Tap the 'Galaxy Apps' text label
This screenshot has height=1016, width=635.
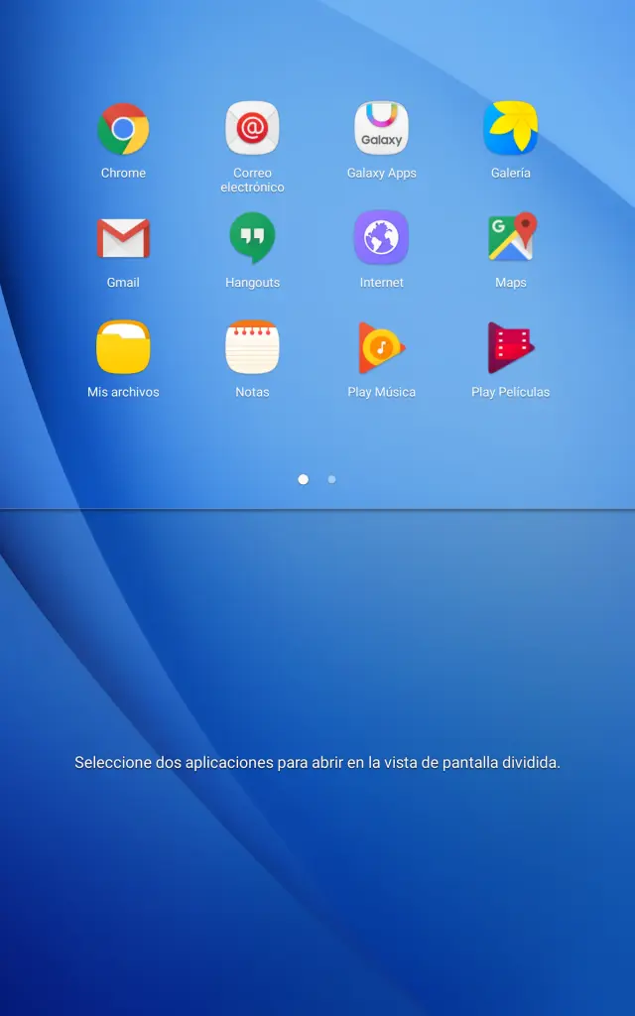pyautogui.click(x=381, y=173)
